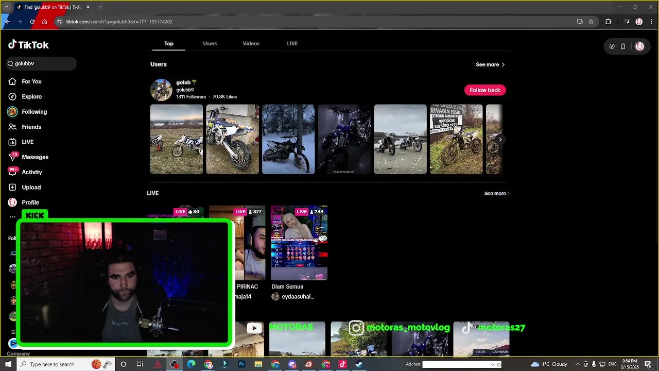
Task: Open first golub video of two dirt bikes
Action: pos(177,139)
